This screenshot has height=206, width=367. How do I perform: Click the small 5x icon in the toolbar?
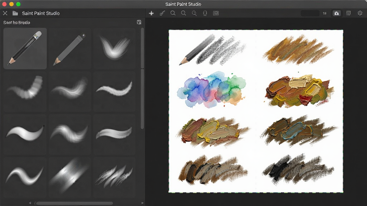(x=325, y=13)
